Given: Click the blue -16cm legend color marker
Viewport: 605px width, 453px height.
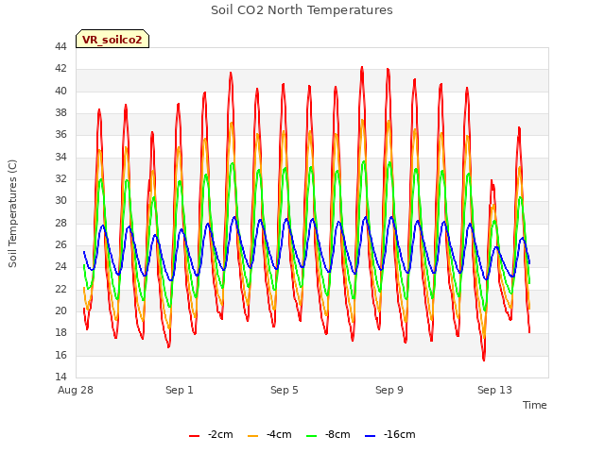Looking at the screenshot, I should pyautogui.click(x=370, y=436).
